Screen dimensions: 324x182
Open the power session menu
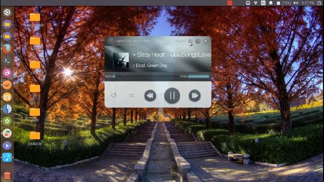pos(319,3)
